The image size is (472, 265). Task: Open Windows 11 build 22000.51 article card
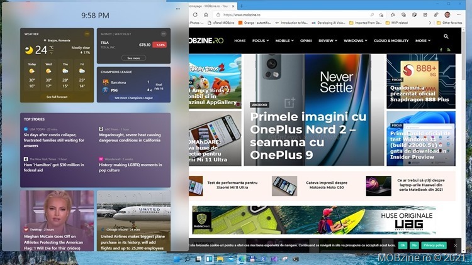coord(421,139)
